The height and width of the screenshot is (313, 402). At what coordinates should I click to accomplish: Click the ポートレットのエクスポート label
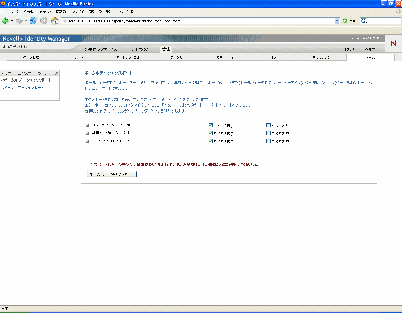tap(111, 141)
